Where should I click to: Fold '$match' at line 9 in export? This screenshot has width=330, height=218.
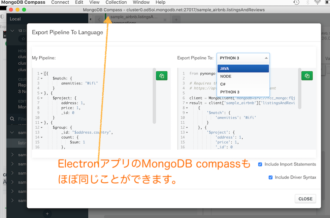187,113
